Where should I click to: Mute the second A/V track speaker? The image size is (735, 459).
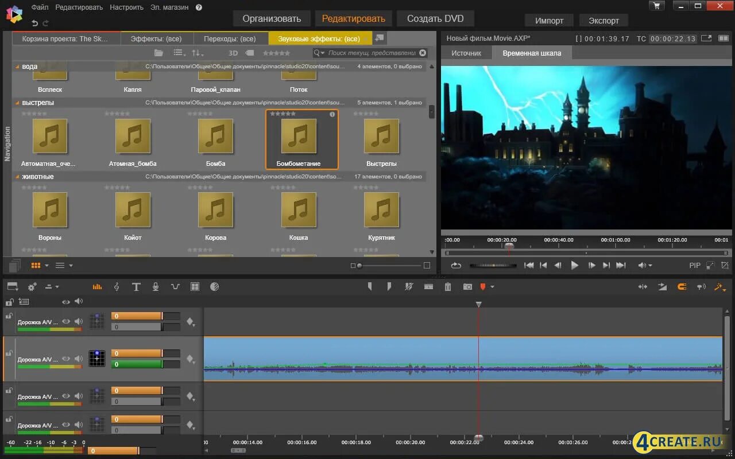pos(78,359)
